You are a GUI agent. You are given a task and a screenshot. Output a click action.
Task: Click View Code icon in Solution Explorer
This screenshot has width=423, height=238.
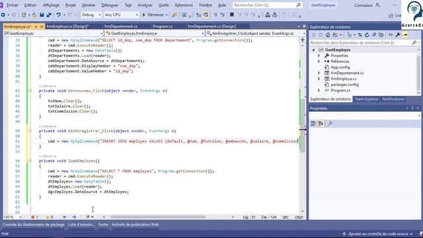[391, 35]
